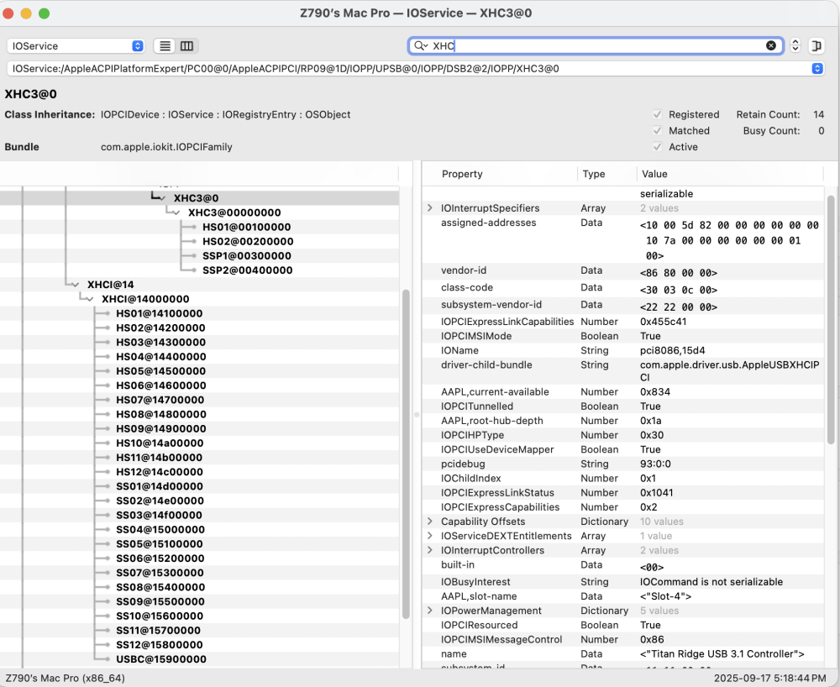
Task: Select the IOPCIMSIMode property row
Action: 623,336
